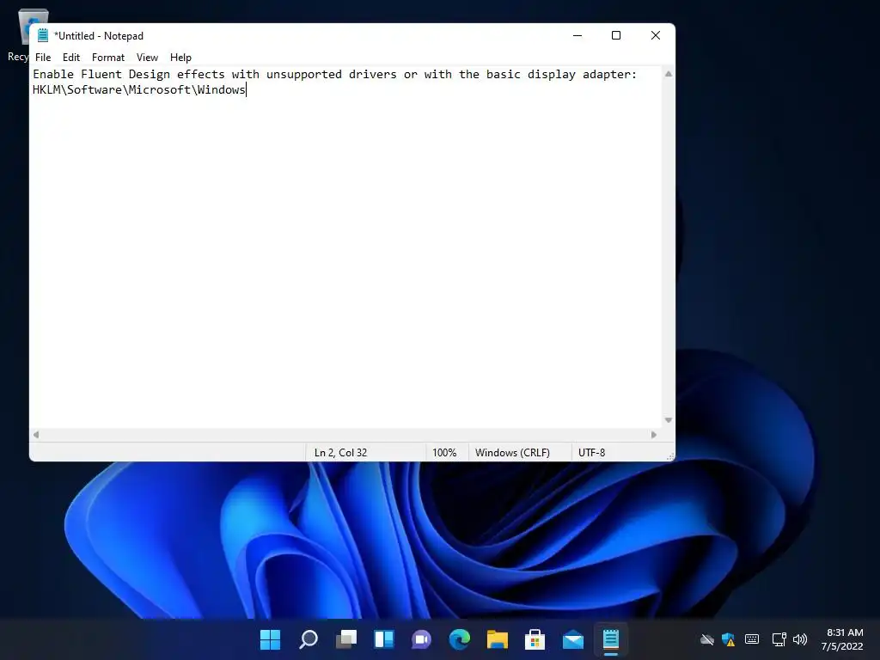Launch Microsoft Edge from taskbar

coord(460,639)
